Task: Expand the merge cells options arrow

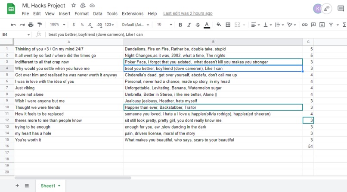Action: [x=244, y=25]
